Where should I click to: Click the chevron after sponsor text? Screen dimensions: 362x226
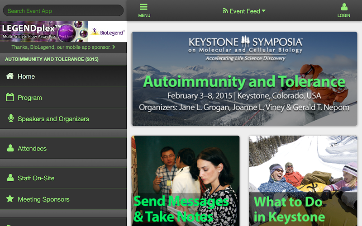[114, 47]
